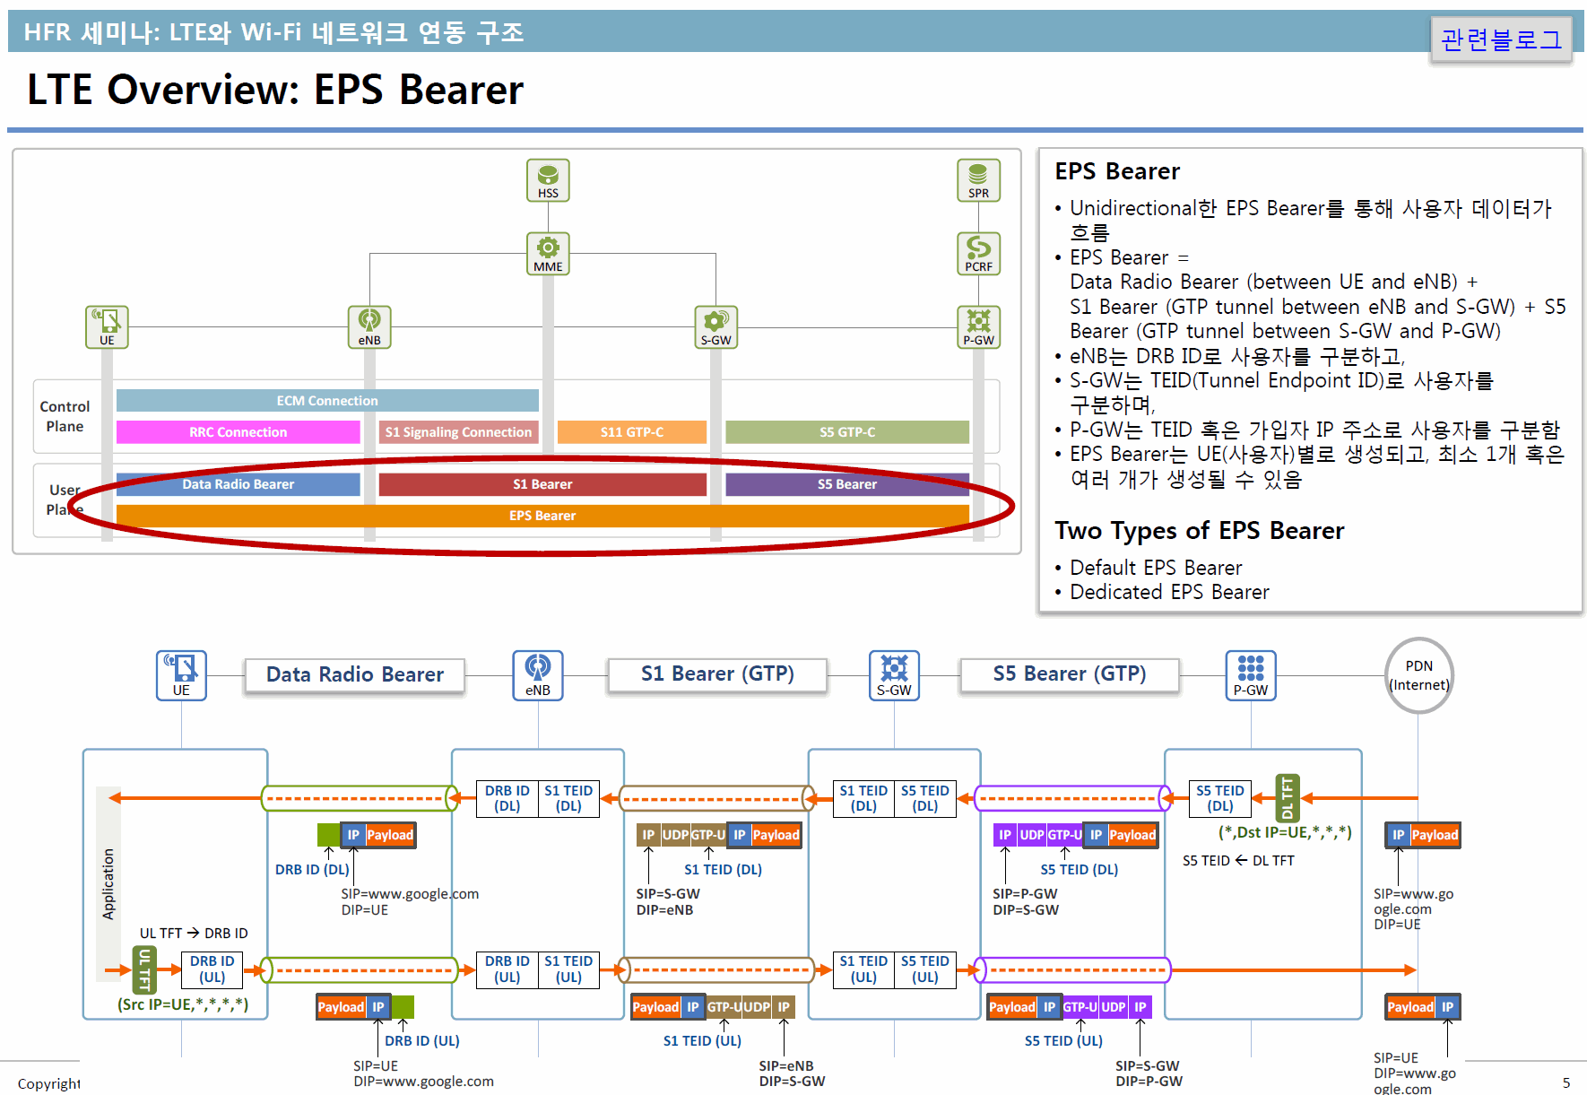Image resolution: width=1587 pixels, height=1095 pixels.
Task: Click the HFR 세미나 header title
Action: pos(273,32)
